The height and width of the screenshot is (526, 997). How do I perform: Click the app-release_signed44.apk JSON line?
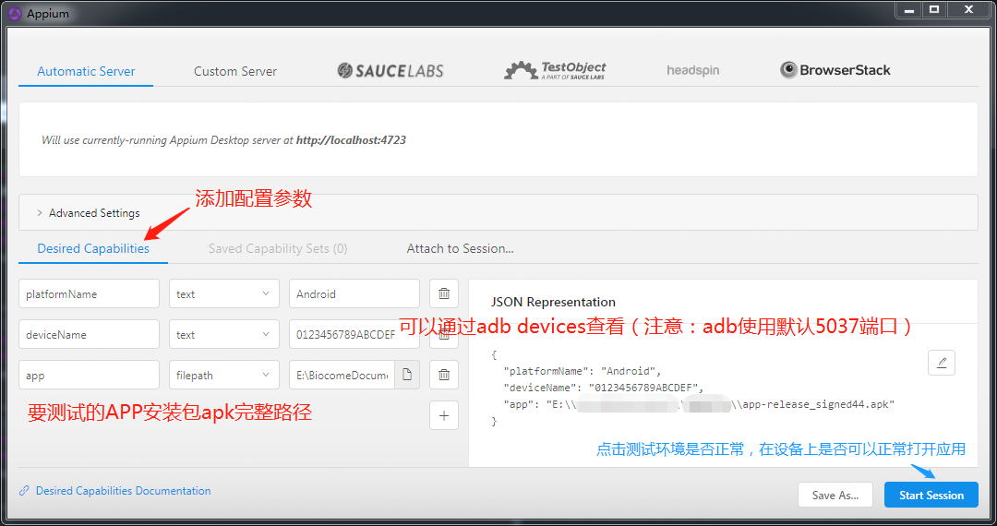[x=699, y=404]
